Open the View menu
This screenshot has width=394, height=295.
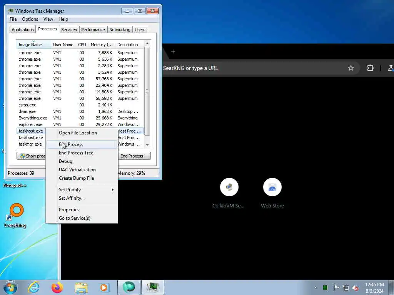pyautogui.click(x=48, y=19)
